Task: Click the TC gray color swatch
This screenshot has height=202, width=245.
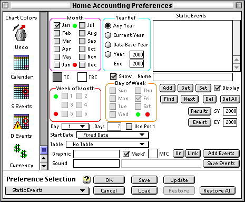Action: 57,77
